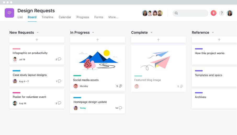Click the red plus quick-add button
This screenshot has height=135, width=237.
[x=213, y=13]
